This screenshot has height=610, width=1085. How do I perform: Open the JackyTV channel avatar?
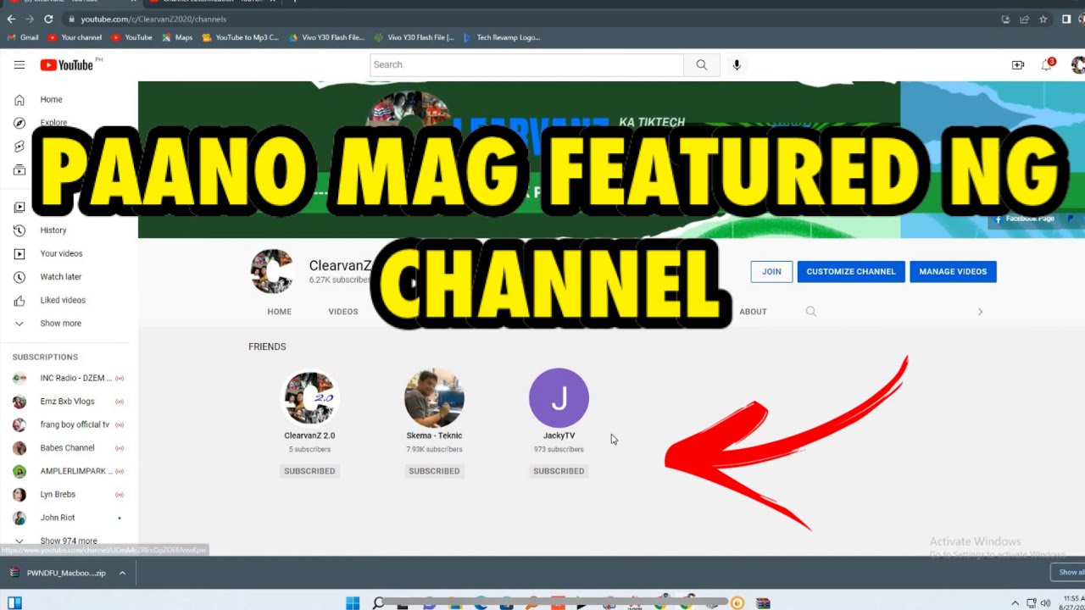(x=559, y=398)
